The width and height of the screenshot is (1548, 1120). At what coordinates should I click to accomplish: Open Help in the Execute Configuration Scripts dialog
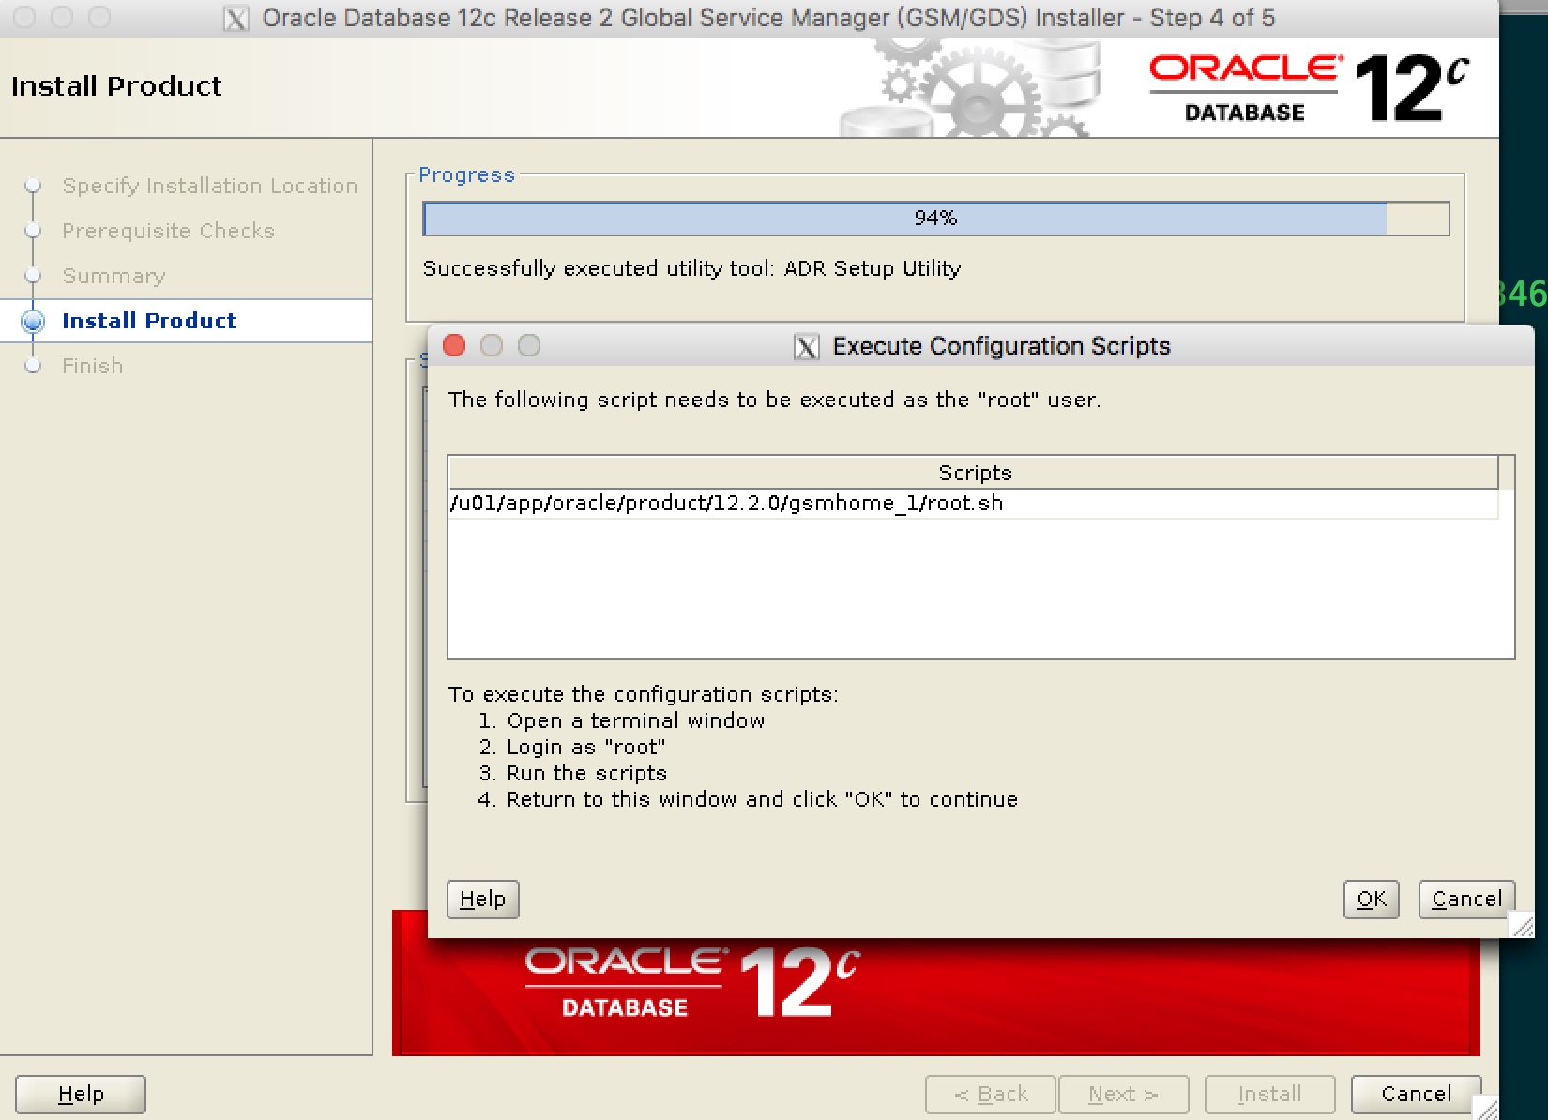tap(482, 899)
